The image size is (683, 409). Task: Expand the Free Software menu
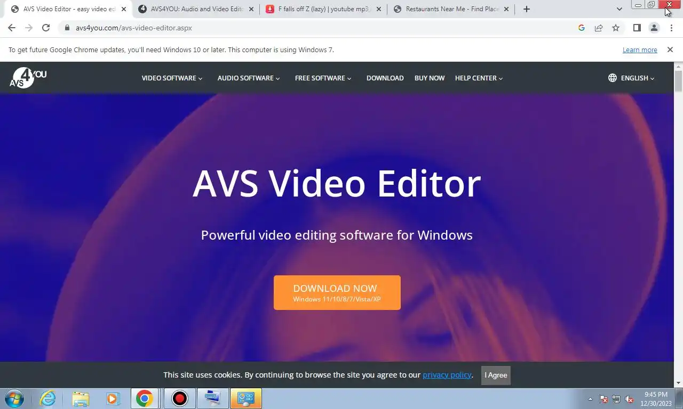pos(323,78)
